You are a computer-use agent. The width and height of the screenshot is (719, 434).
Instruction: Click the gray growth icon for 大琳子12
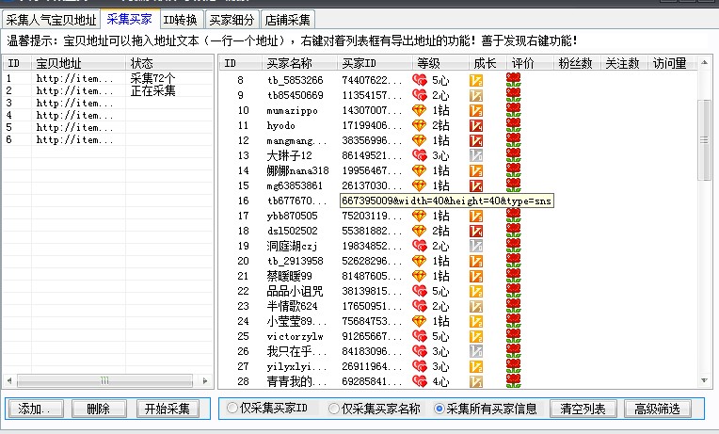tap(477, 156)
